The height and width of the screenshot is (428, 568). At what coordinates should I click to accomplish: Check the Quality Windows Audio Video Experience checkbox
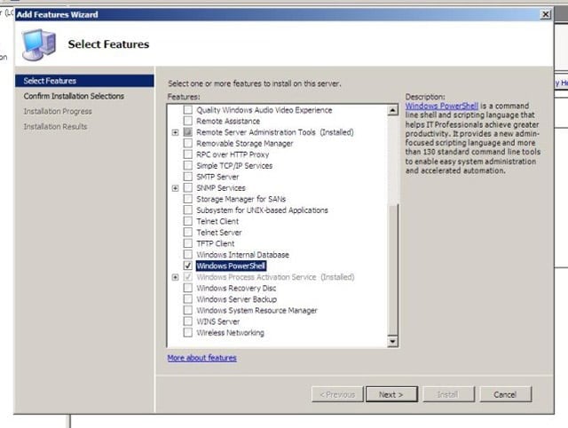click(187, 110)
